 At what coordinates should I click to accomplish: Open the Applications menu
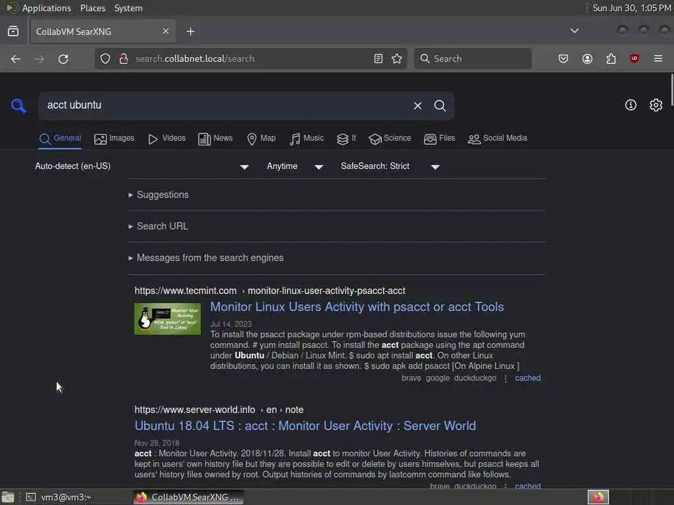(x=47, y=8)
